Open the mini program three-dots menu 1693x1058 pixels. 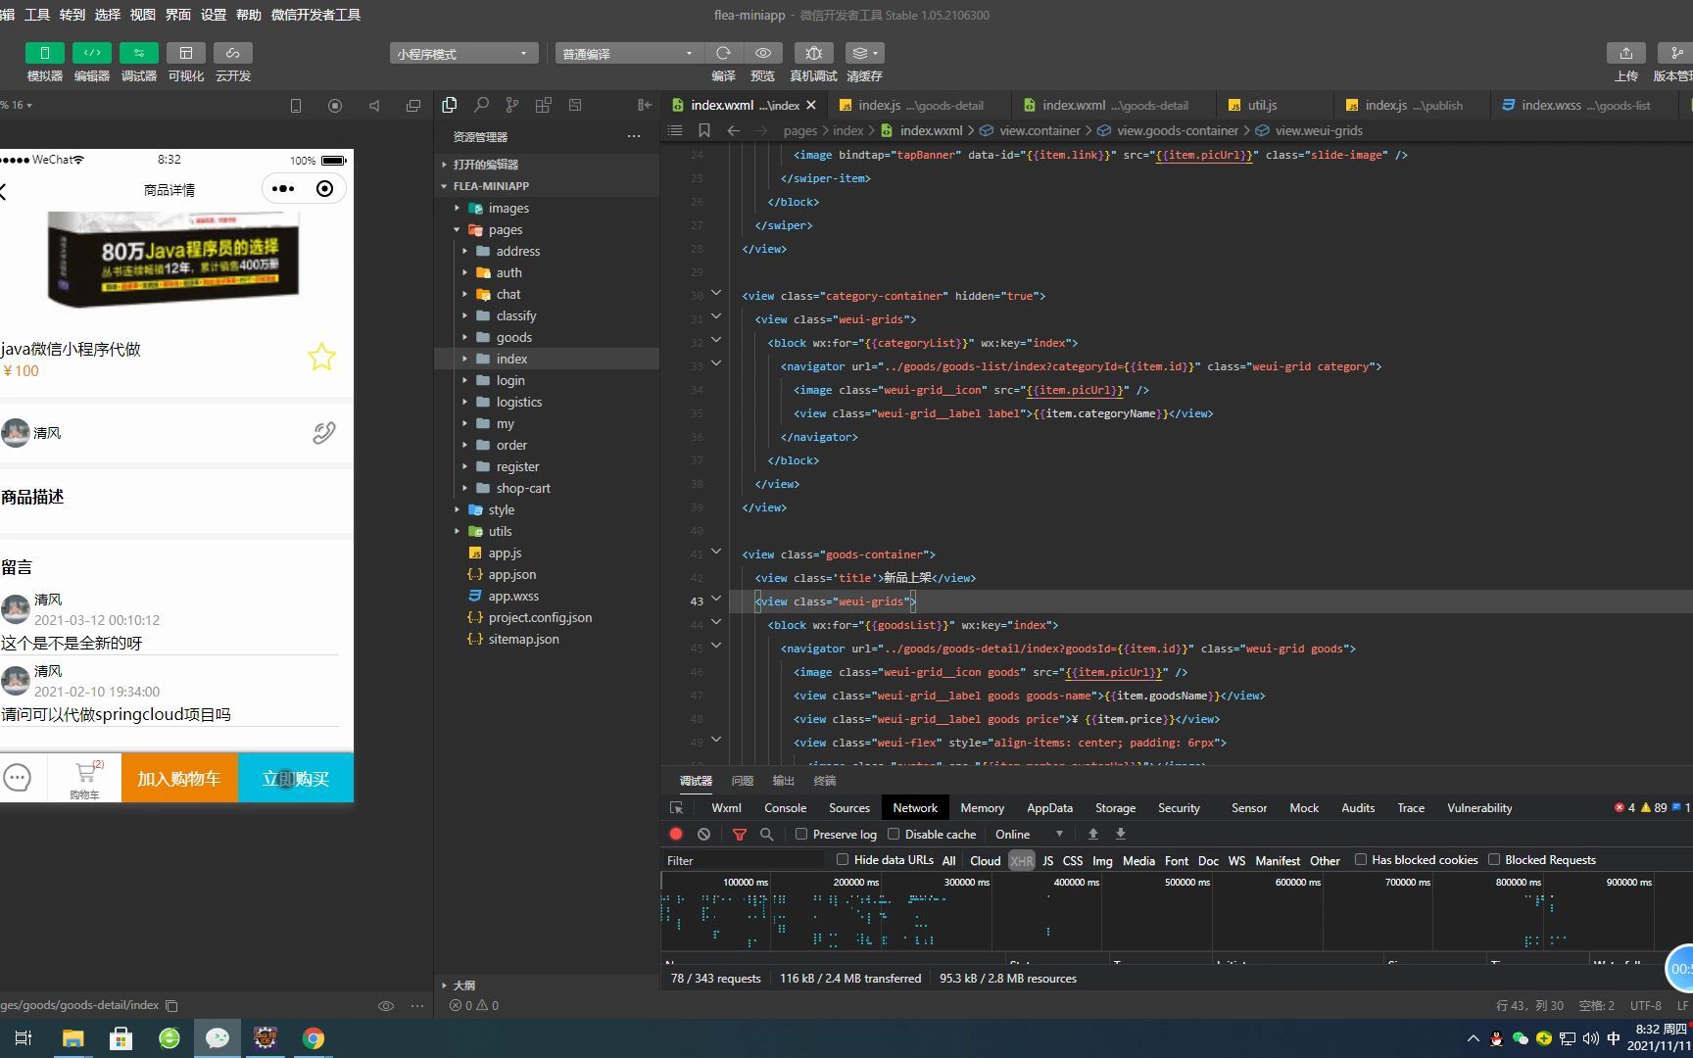[283, 188]
